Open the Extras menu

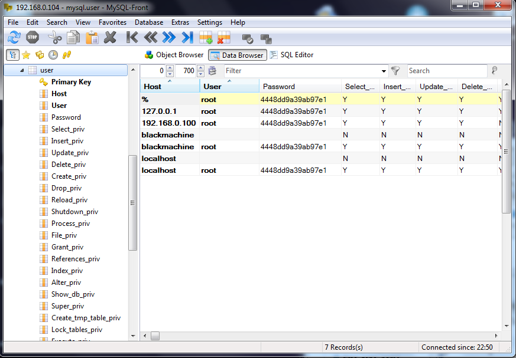[x=180, y=22]
